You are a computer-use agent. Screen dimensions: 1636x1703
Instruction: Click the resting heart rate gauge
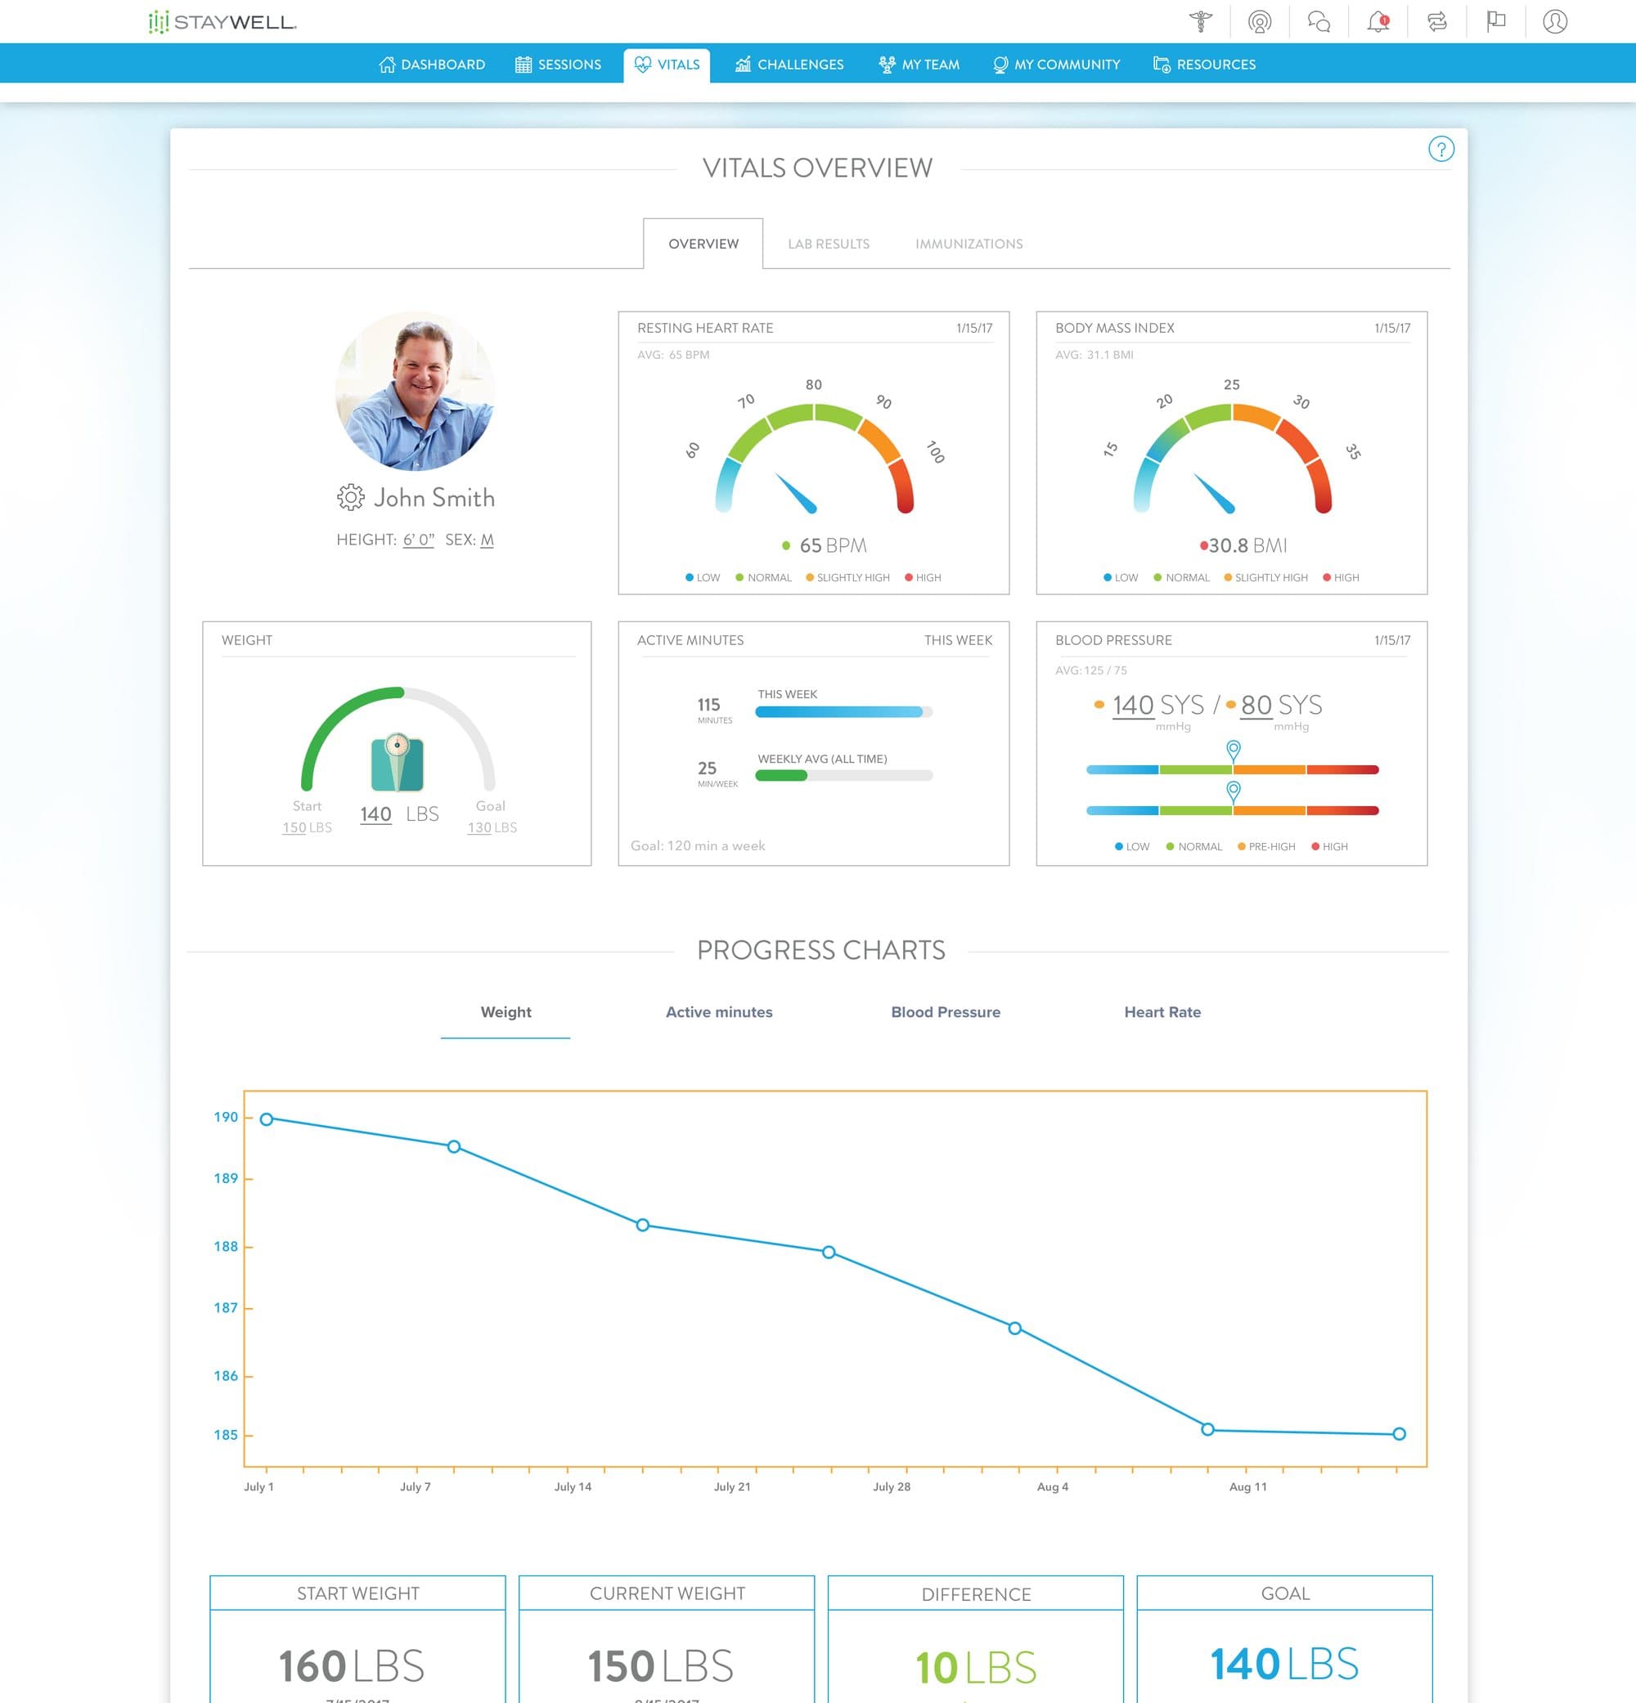click(x=814, y=459)
